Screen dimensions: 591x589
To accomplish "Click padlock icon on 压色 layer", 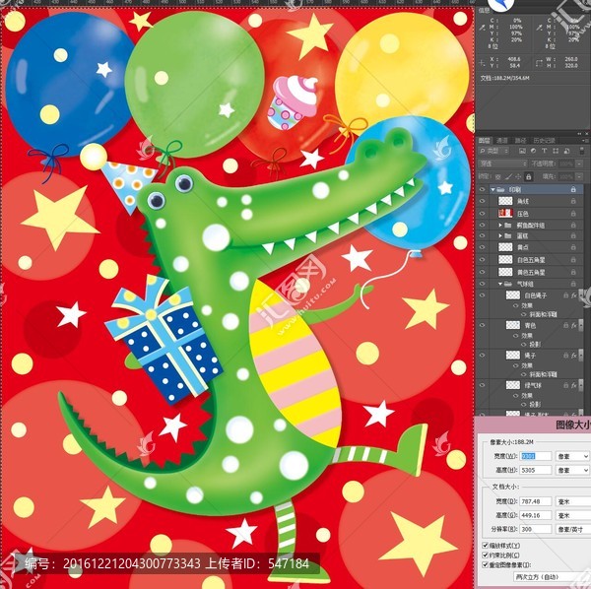I will pyautogui.click(x=573, y=214).
